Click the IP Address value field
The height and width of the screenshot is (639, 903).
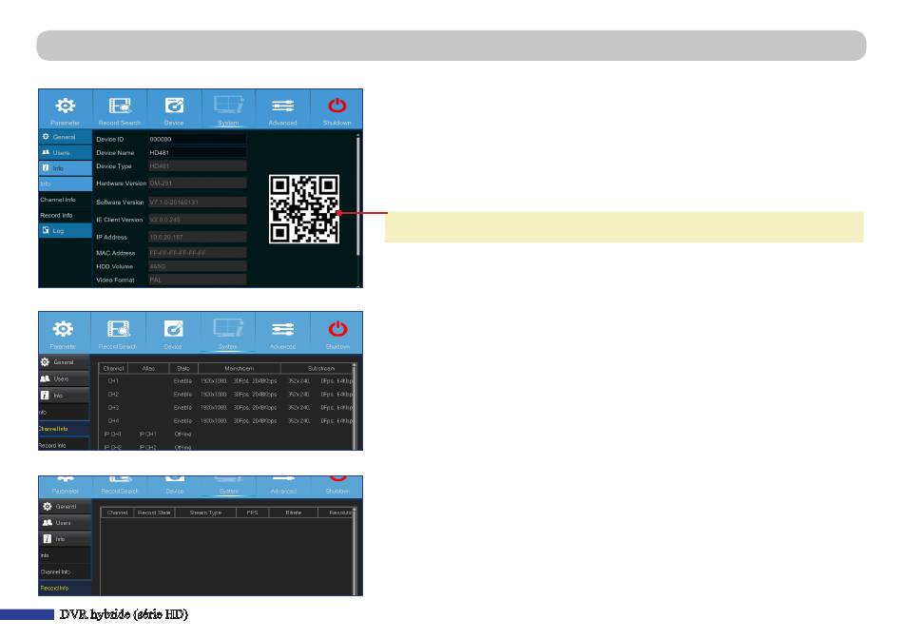(198, 237)
